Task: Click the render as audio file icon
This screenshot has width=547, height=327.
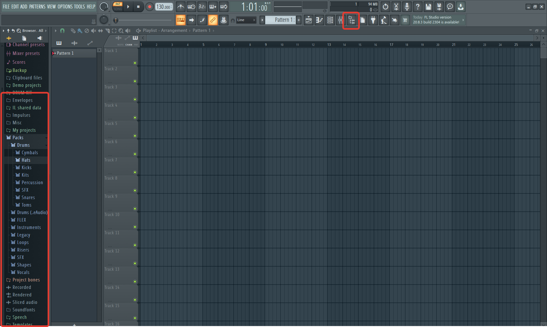Action: pos(439,7)
